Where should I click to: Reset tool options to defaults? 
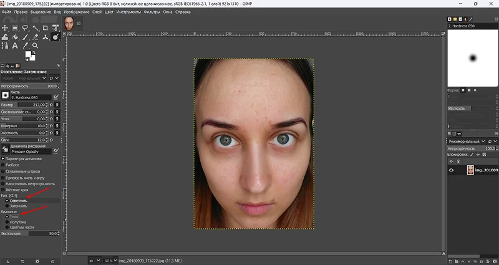coord(52,261)
